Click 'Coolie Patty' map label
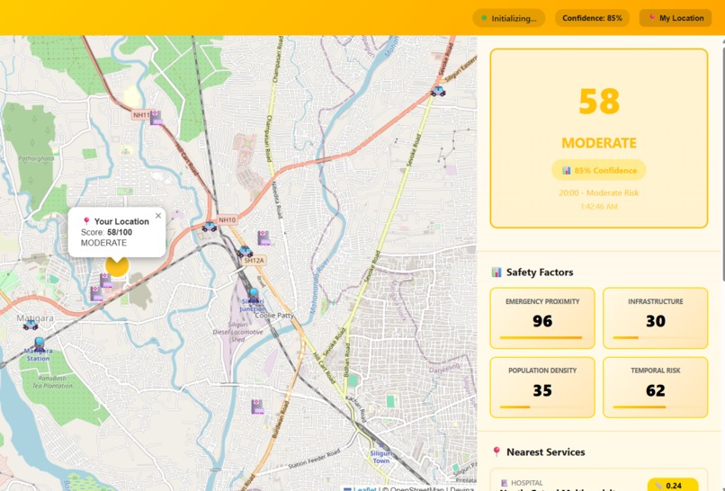 [x=274, y=315]
